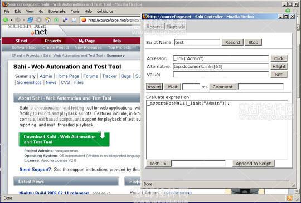The image size is (301, 203).
Task: Focus the wait milliseconds input field
Action: pos(191,87)
